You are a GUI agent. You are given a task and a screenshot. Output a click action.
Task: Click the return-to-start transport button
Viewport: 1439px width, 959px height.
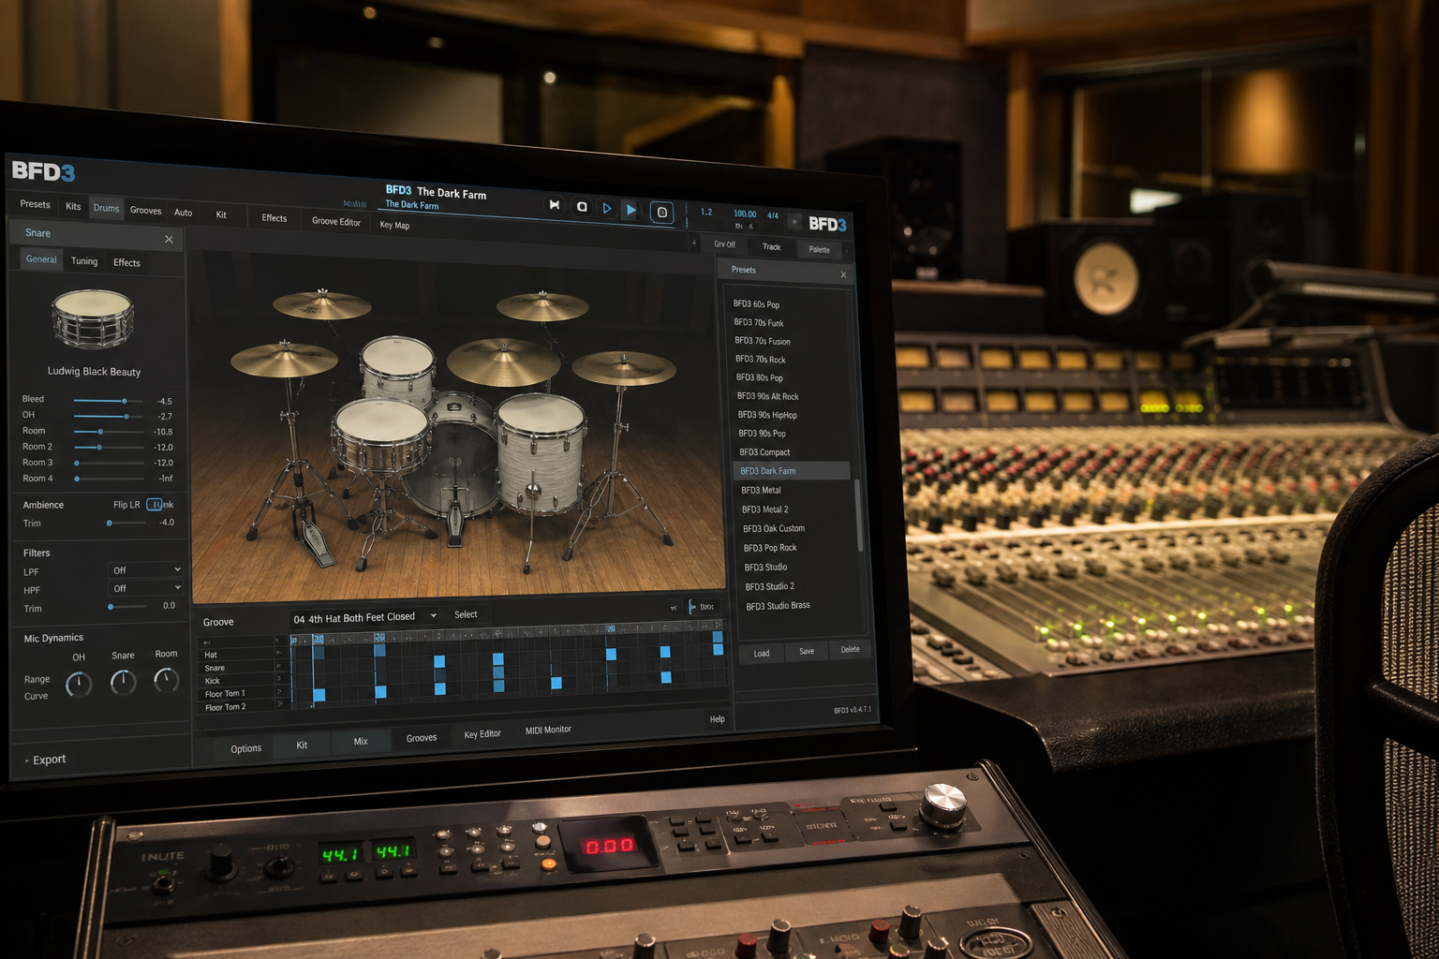tap(554, 204)
